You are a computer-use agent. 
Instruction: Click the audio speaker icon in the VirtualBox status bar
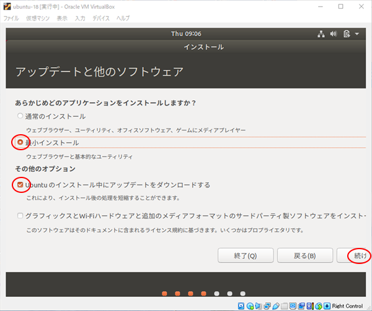coord(259,306)
